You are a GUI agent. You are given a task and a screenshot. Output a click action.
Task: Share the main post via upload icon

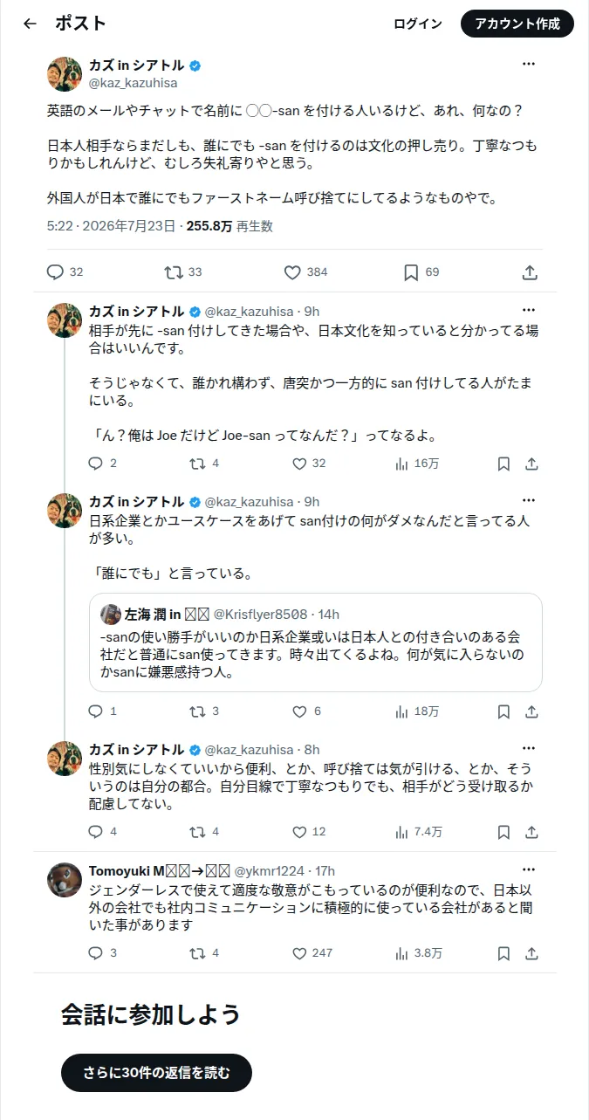tap(530, 272)
